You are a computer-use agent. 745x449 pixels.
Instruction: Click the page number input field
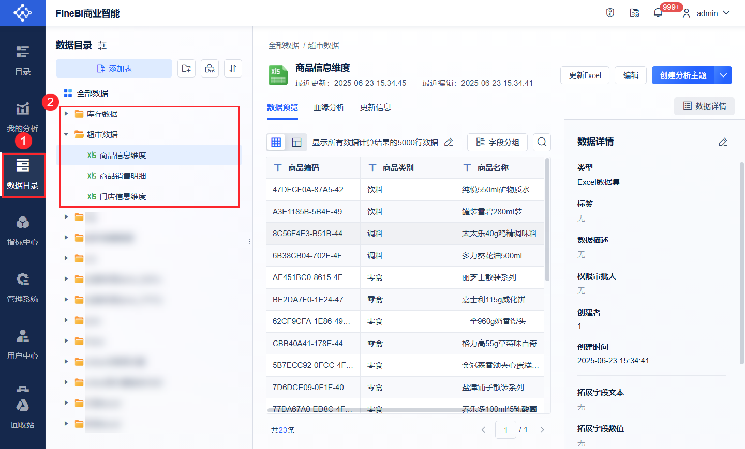point(505,430)
